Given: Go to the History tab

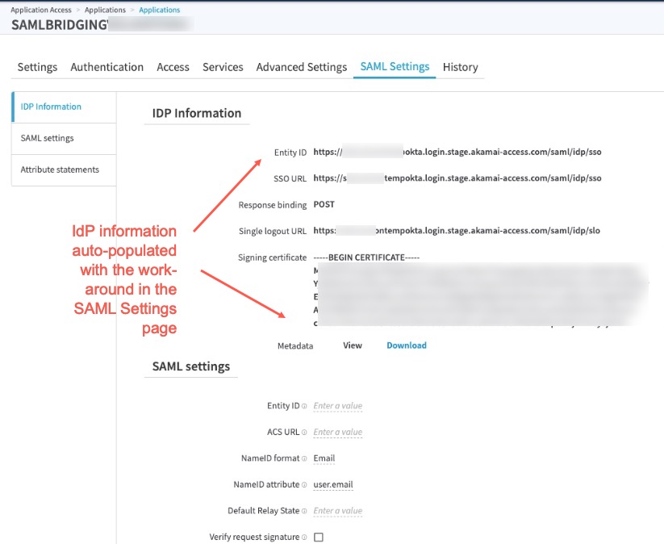Looking at the screenshot, I should tap(460, 67).
